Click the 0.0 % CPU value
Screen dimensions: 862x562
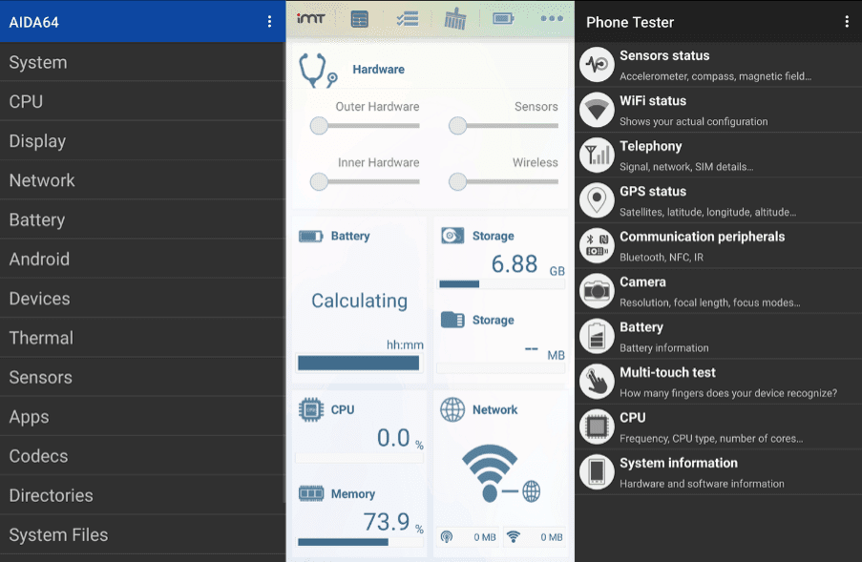[400, 438]
